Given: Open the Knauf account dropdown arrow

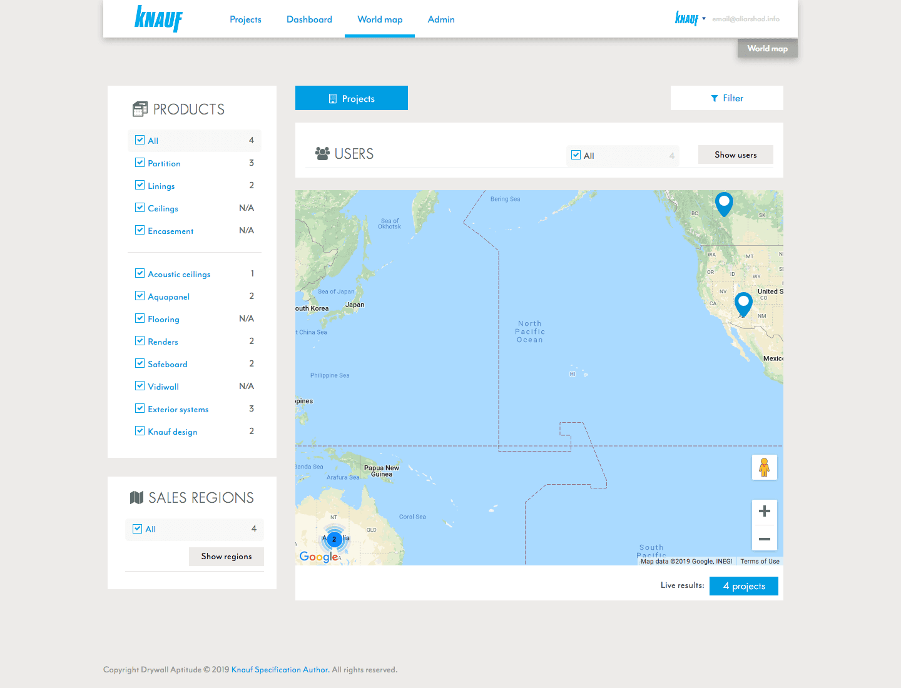Looking at the screenshot, I should pos(704,19).
